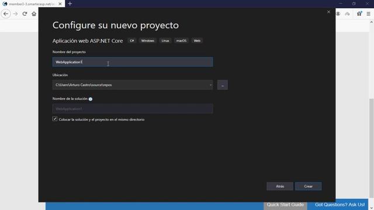This screenshot has width=374, height=210.
Task: Restore the browser window size
Action: [354, 3]
